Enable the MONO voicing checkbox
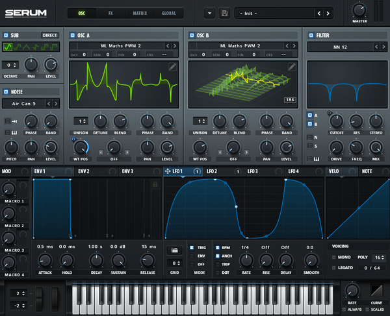The height and width of the screenshot is (316, 390). pos(334,257)
